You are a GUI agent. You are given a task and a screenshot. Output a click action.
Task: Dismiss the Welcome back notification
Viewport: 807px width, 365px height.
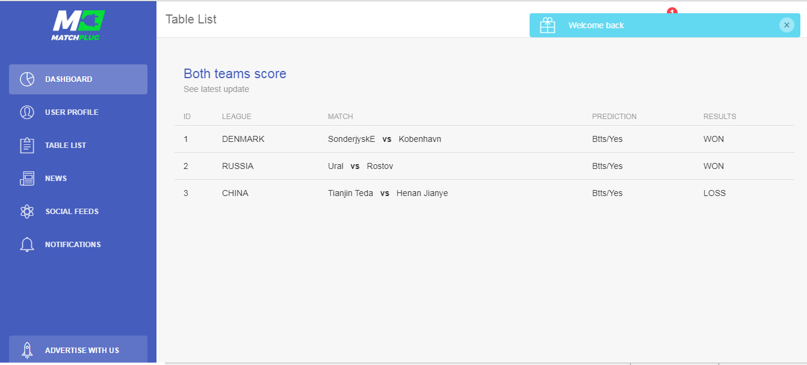point(787,25)
